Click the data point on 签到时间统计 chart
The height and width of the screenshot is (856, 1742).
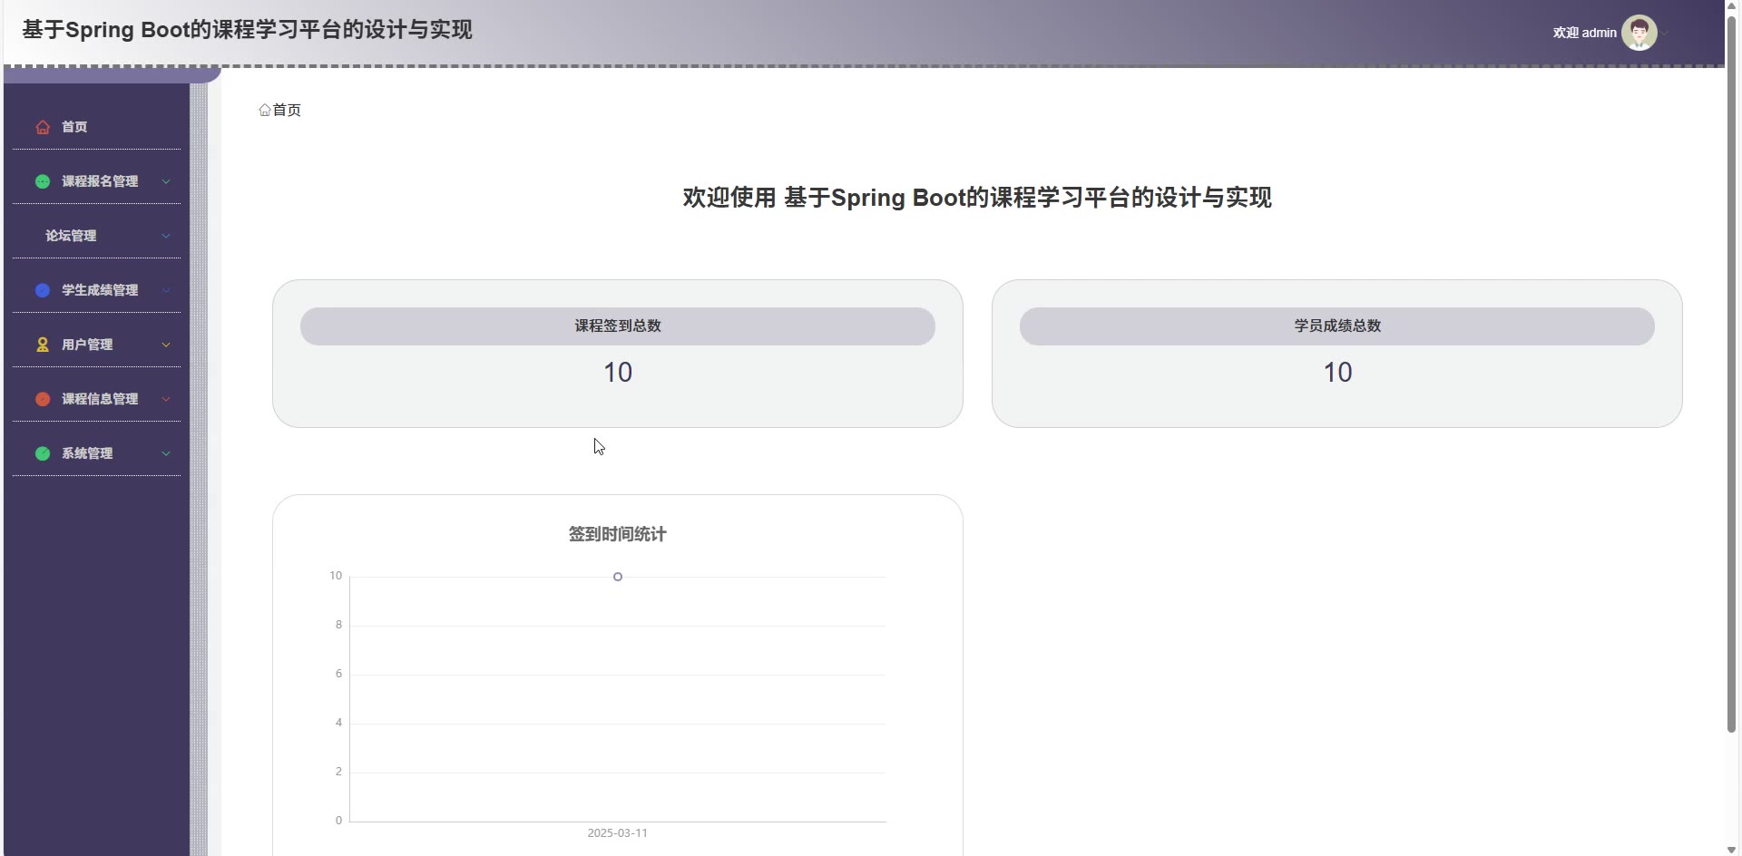click(618, 577)
